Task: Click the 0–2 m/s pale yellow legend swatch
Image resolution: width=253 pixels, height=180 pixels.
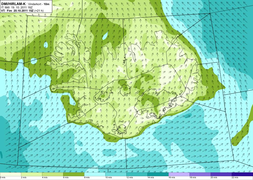Action: point(10,174)
